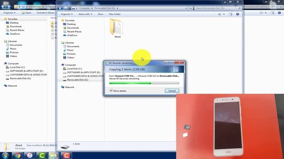Open iTunes from taskbar
Screen dimensions: 284x159
coord(30,155)
